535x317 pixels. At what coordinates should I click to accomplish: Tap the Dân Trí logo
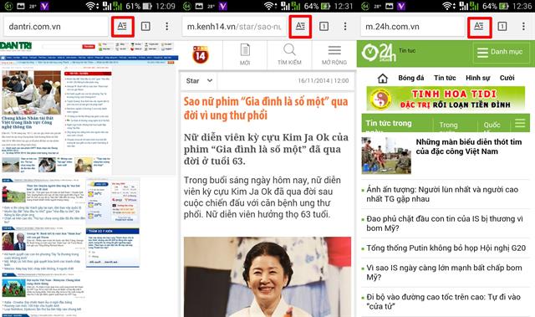point(17,46)
